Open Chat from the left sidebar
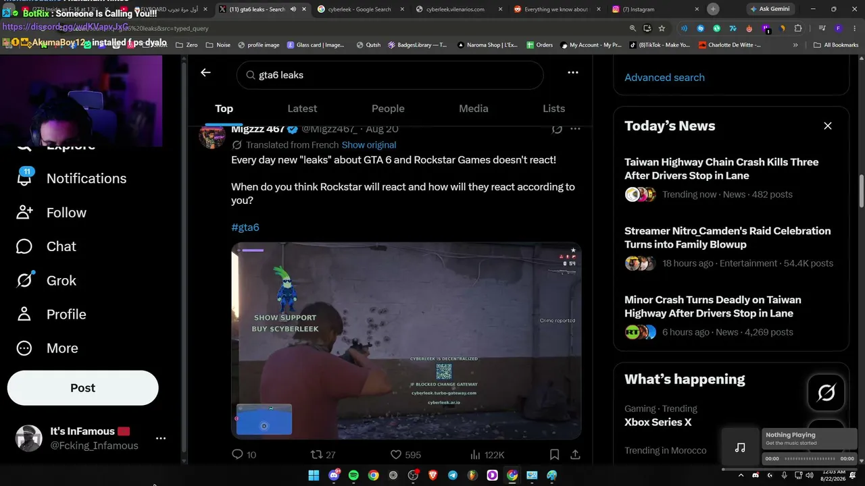This screenshot has height=486, width=865. pos(46,246)
